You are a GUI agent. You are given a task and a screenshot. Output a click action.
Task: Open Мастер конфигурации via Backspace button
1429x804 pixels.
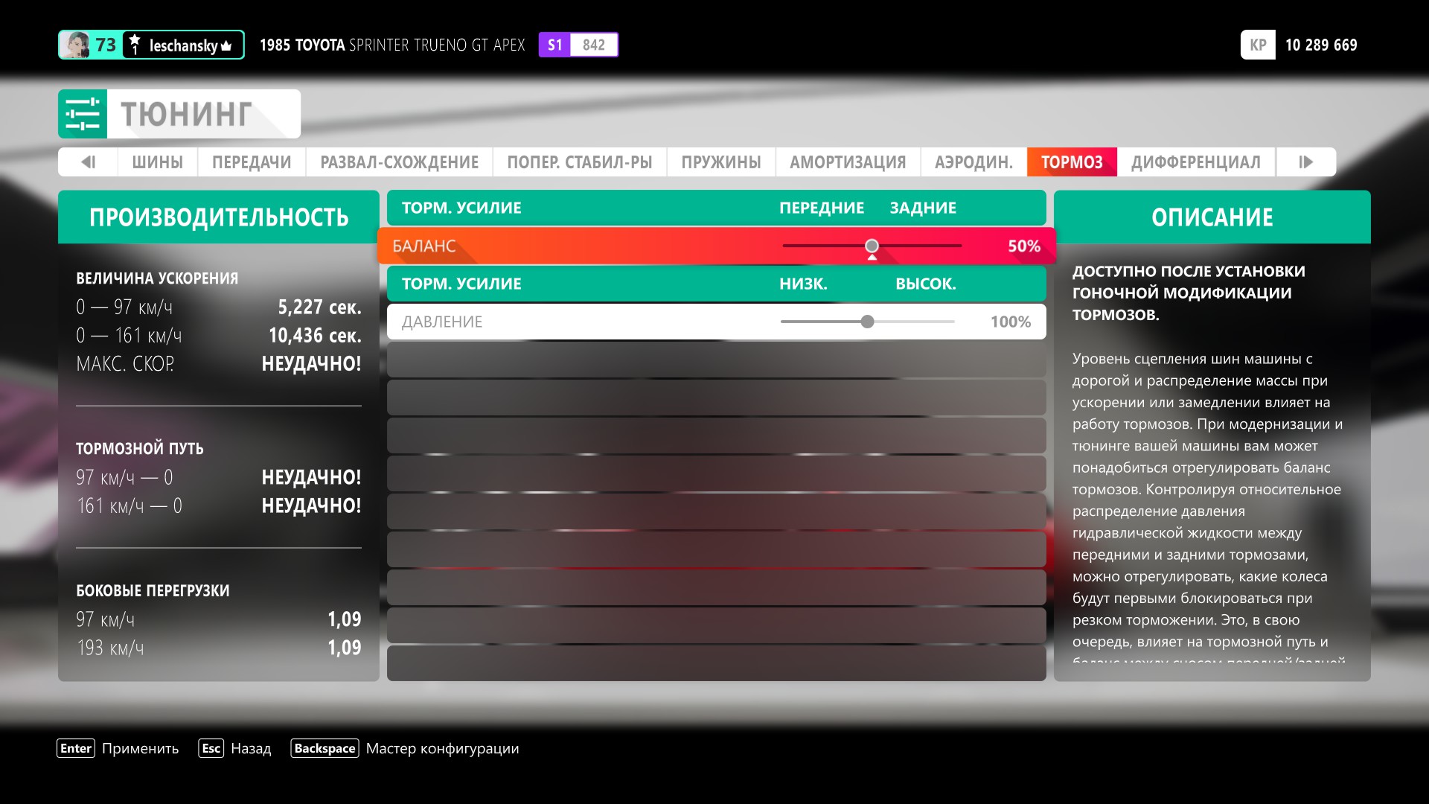pos(405,748)
